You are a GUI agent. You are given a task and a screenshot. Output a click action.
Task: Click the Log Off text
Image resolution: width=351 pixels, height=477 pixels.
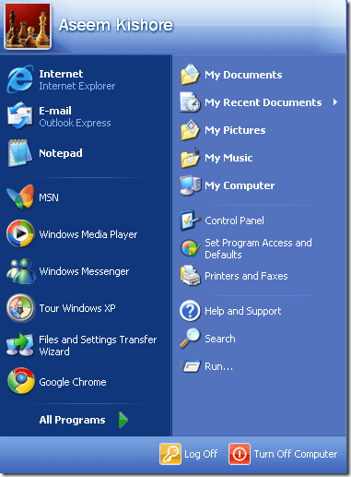(x=201, y=454)
